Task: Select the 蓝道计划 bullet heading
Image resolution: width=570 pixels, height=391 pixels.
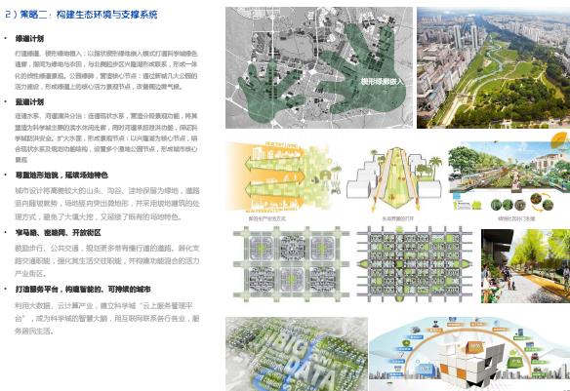Action: [x=29, y=102]
